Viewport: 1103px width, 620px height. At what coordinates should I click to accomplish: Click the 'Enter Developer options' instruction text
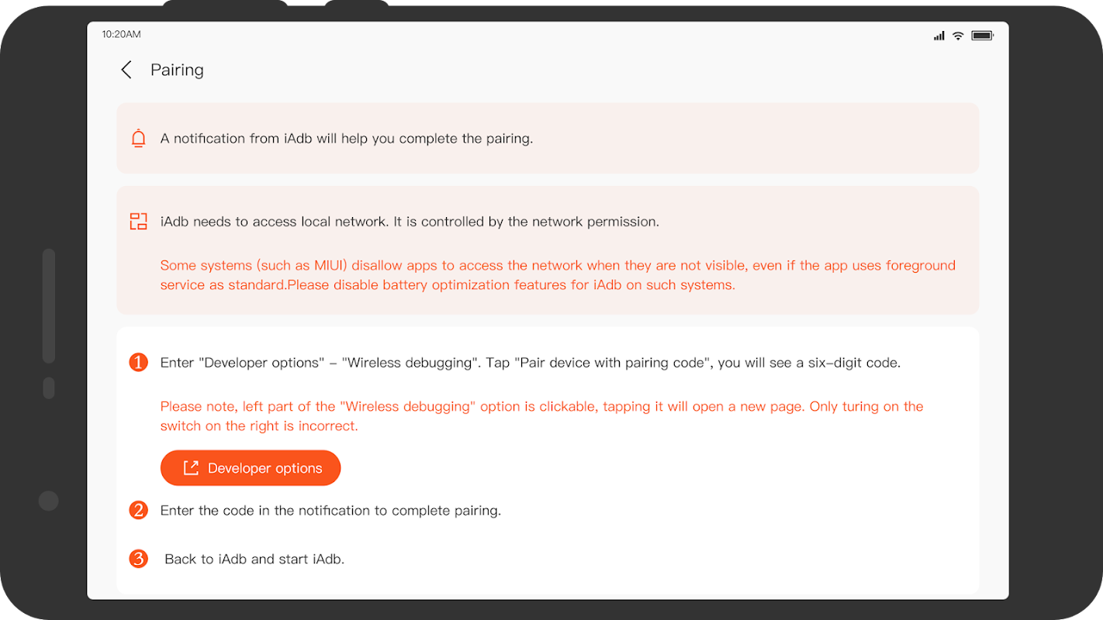pos(530,362)
